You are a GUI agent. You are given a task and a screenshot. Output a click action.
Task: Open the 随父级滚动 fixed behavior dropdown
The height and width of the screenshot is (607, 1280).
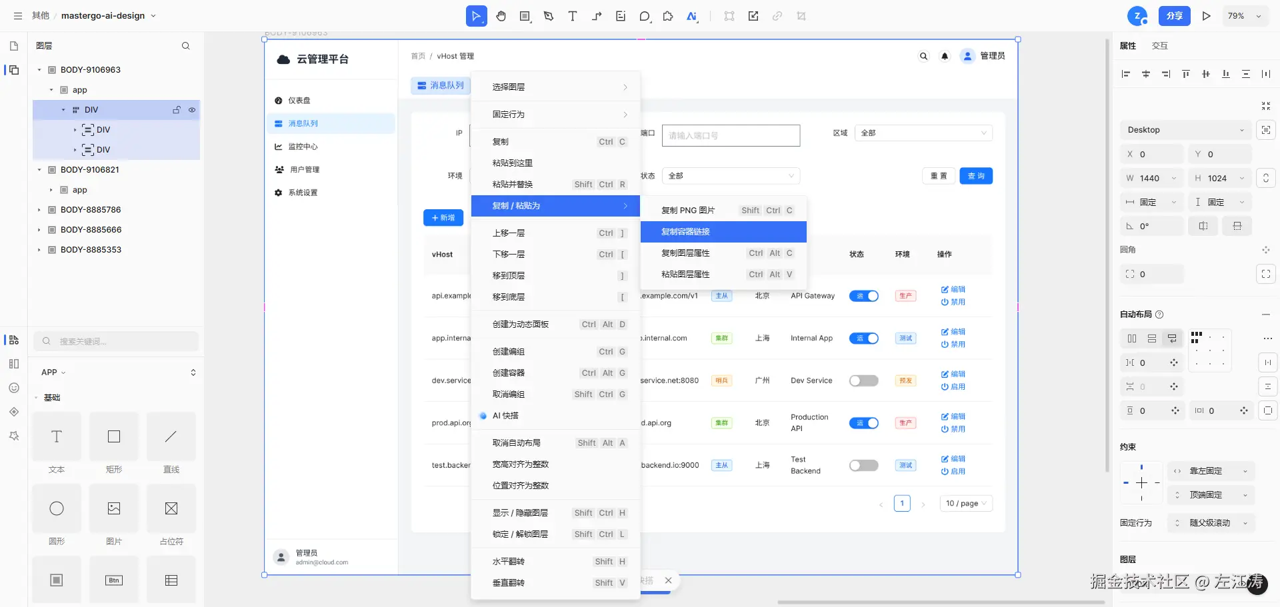[x=1211, y=523]
